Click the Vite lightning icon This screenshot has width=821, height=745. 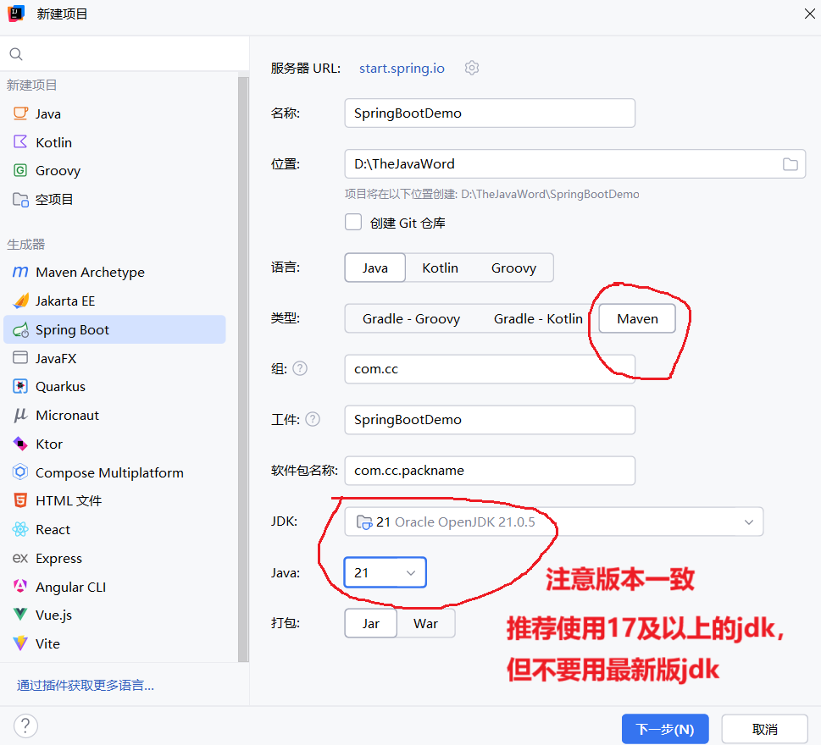[x=20, y=643]
